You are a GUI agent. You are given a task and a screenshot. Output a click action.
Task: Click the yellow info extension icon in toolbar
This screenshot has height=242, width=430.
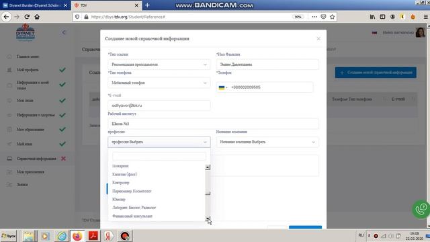coord(402,17)
